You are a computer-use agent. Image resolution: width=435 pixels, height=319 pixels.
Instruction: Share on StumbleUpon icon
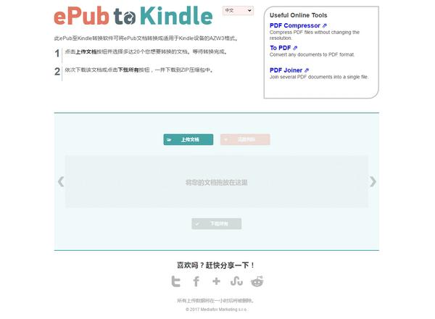(236, 281)
